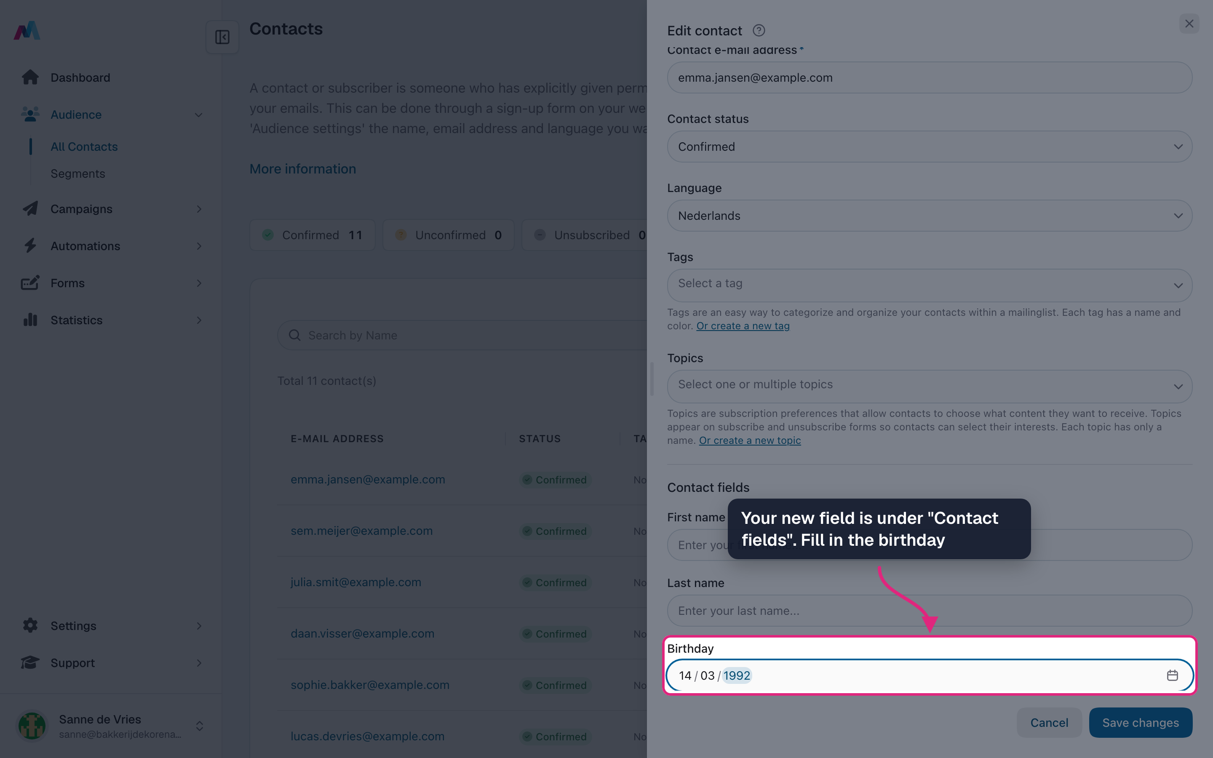1213x758 pixels.
Task: Click Save changes button
Action: [1140, 722]
